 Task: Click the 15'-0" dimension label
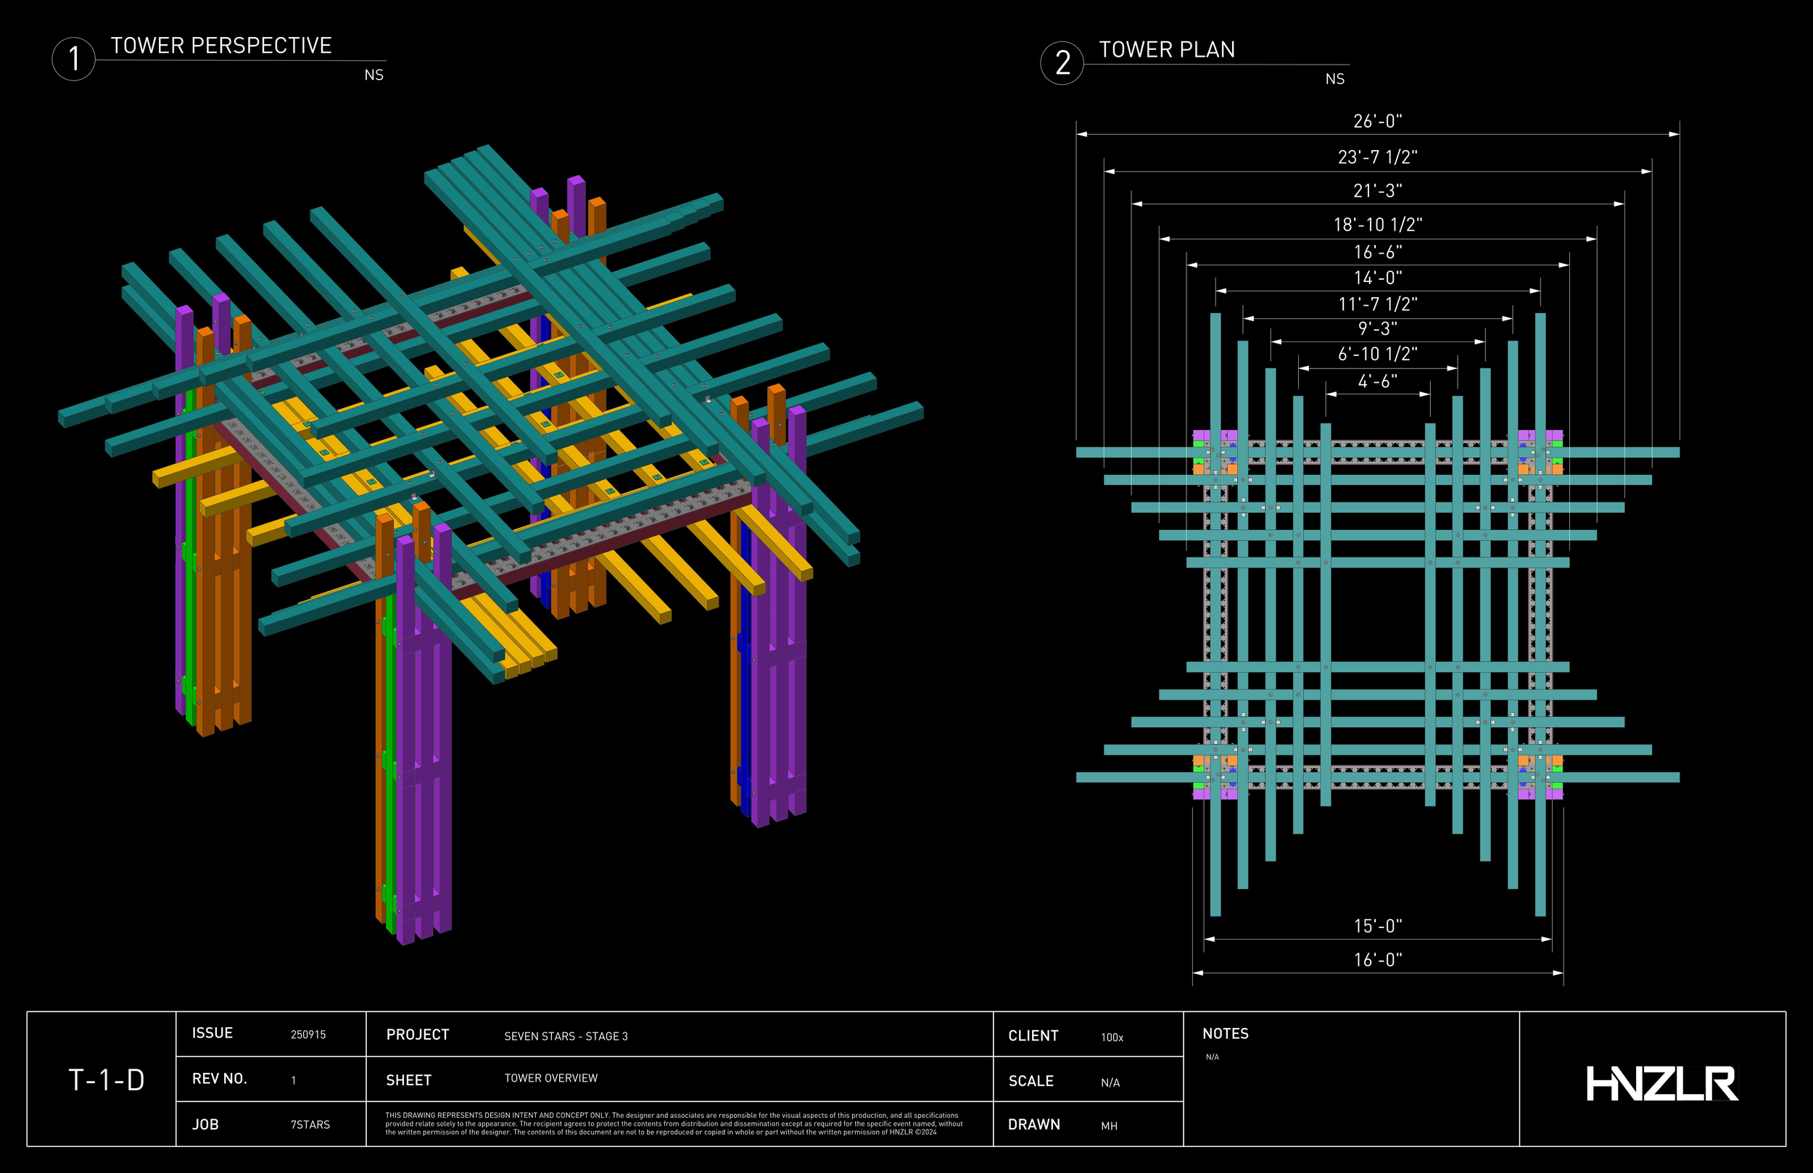1377,927
